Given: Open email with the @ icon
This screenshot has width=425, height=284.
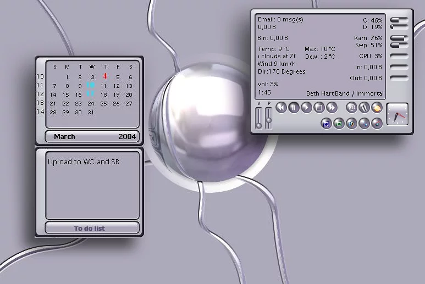Looking at the screenshot, I should pyautogui.click(x=352, y=108).
